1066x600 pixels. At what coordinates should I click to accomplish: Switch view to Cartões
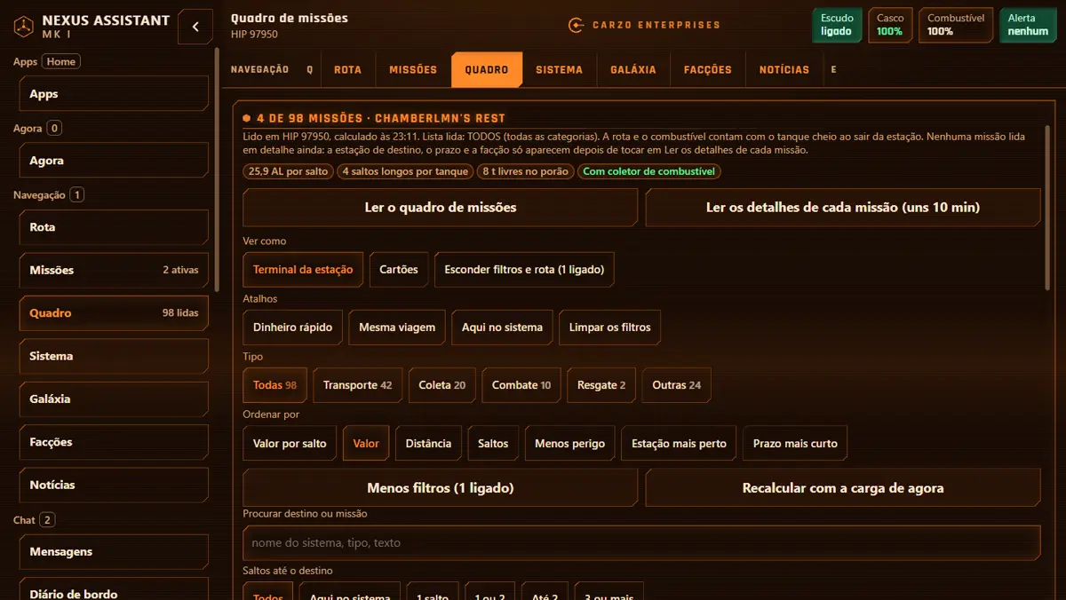(x=399, y=270)
